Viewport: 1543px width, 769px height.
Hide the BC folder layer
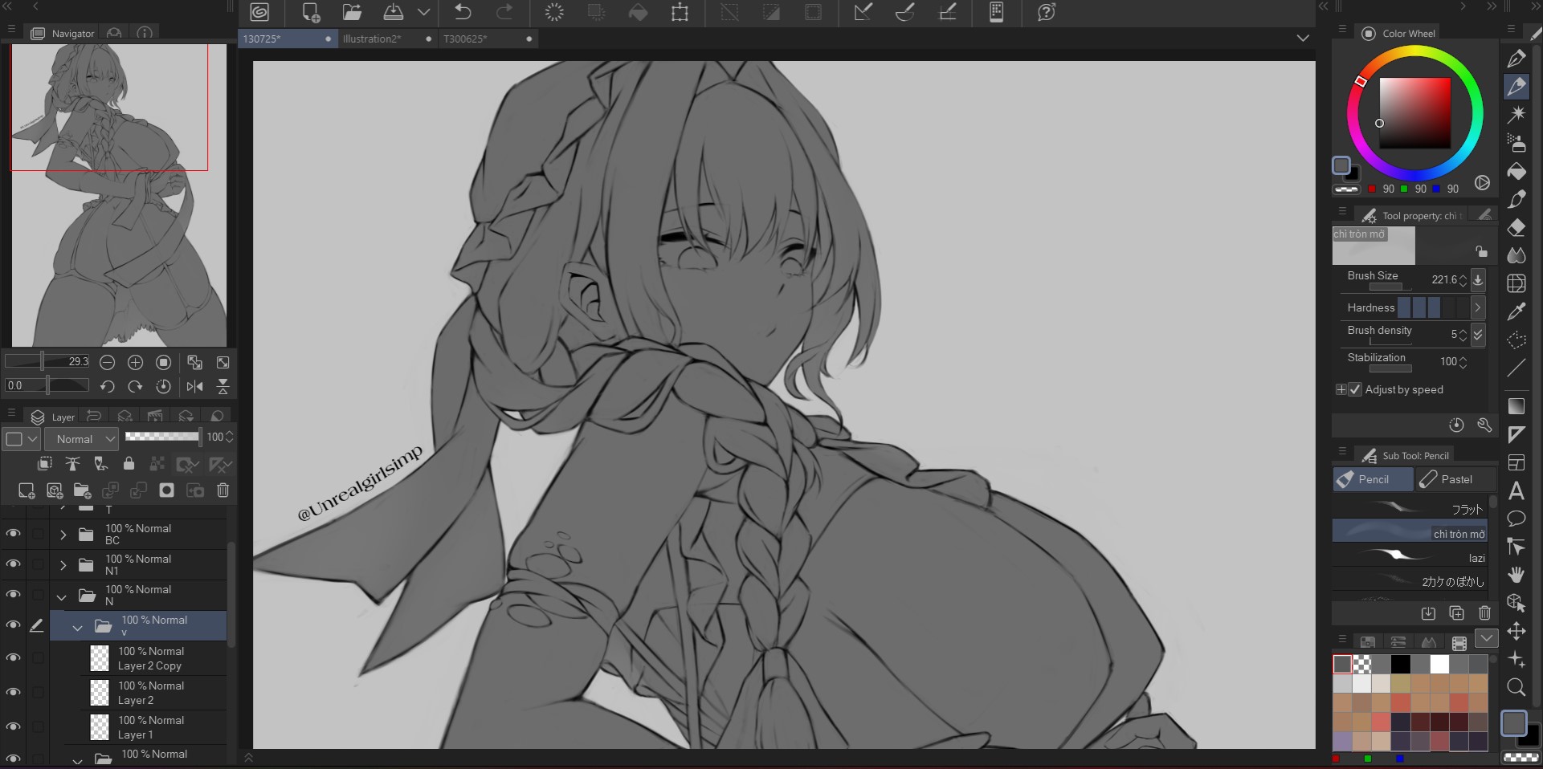(13, 533)
